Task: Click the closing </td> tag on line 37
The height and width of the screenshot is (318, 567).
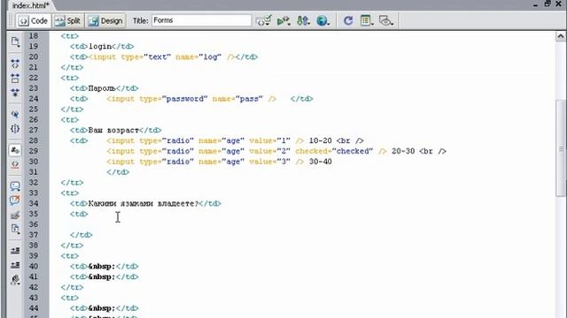Action: tap(82, 235)
